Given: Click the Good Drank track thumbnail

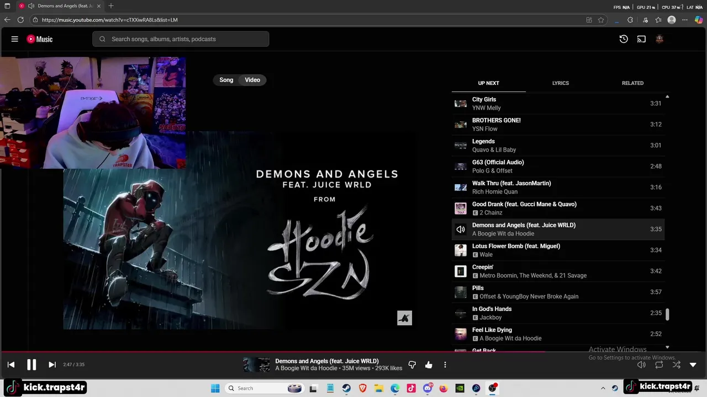Looking at the screenshot, I should pyautogui.click(x=461, y=208).
